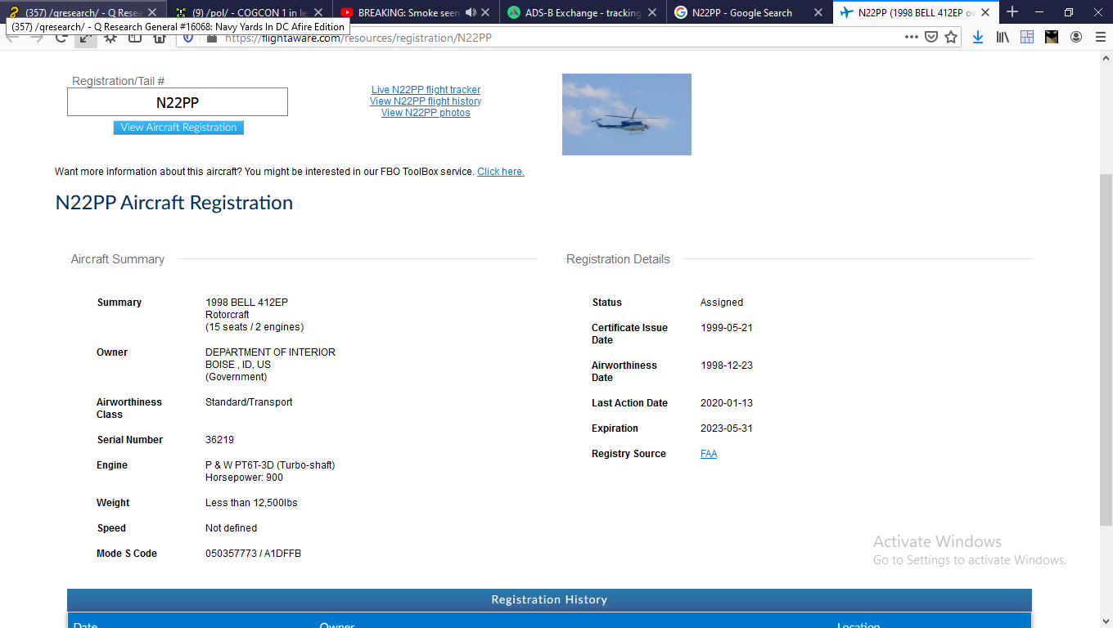Open View N22PP photos link
1113x628 pixels.
coord(426,113)
